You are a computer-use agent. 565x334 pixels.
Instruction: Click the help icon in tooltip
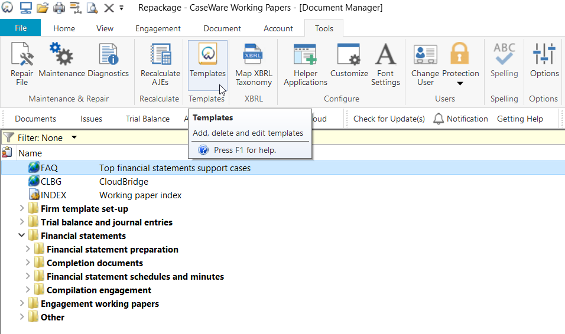click(x=203, y=150)
